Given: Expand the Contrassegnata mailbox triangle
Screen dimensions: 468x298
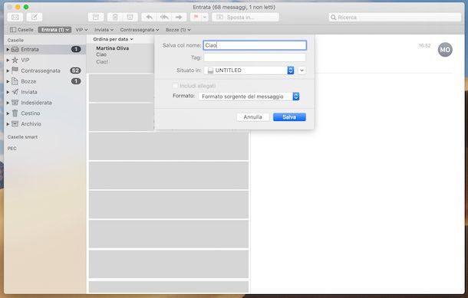Looking at the screenshot, I should point(8,70).
